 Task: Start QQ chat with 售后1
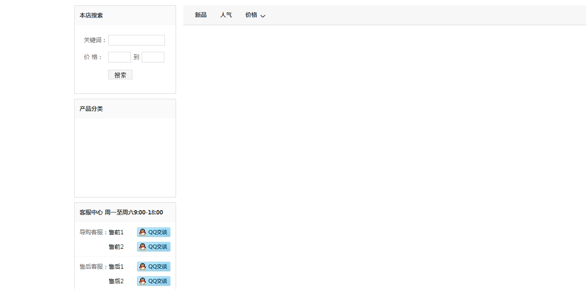[x=153, y=267]
